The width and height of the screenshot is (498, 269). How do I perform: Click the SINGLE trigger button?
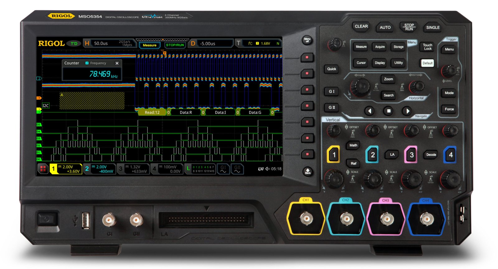(x=433, y=27)
